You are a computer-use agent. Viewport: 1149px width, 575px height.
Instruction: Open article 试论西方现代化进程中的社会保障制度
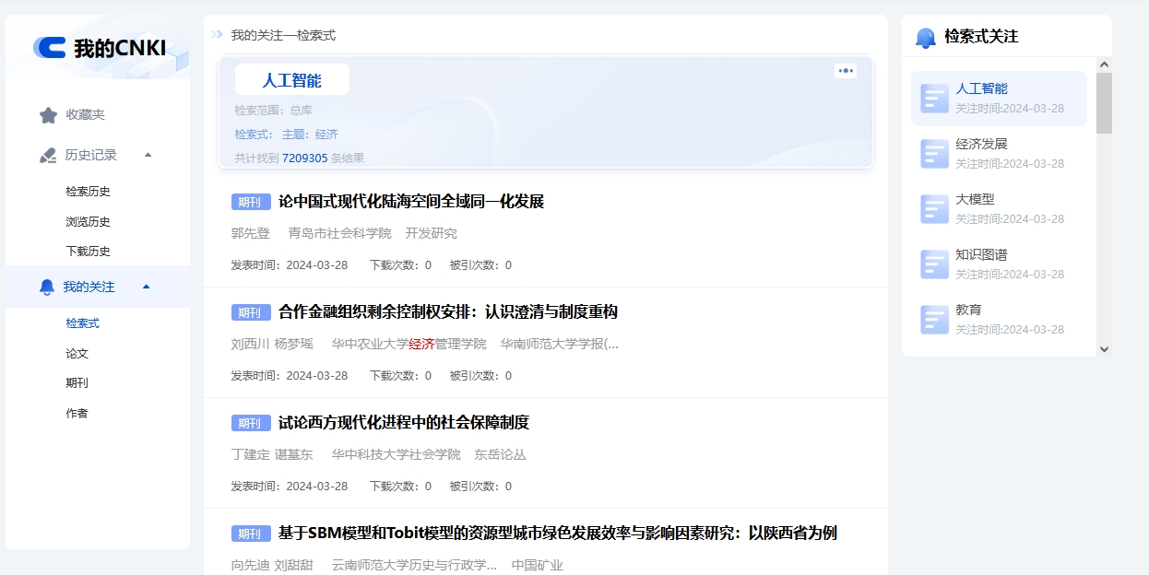[403, 423]
